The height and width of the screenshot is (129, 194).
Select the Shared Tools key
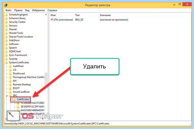(x=16, y=33)
